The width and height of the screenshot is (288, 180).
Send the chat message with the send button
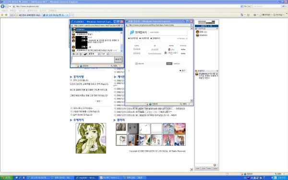(118, 60)
